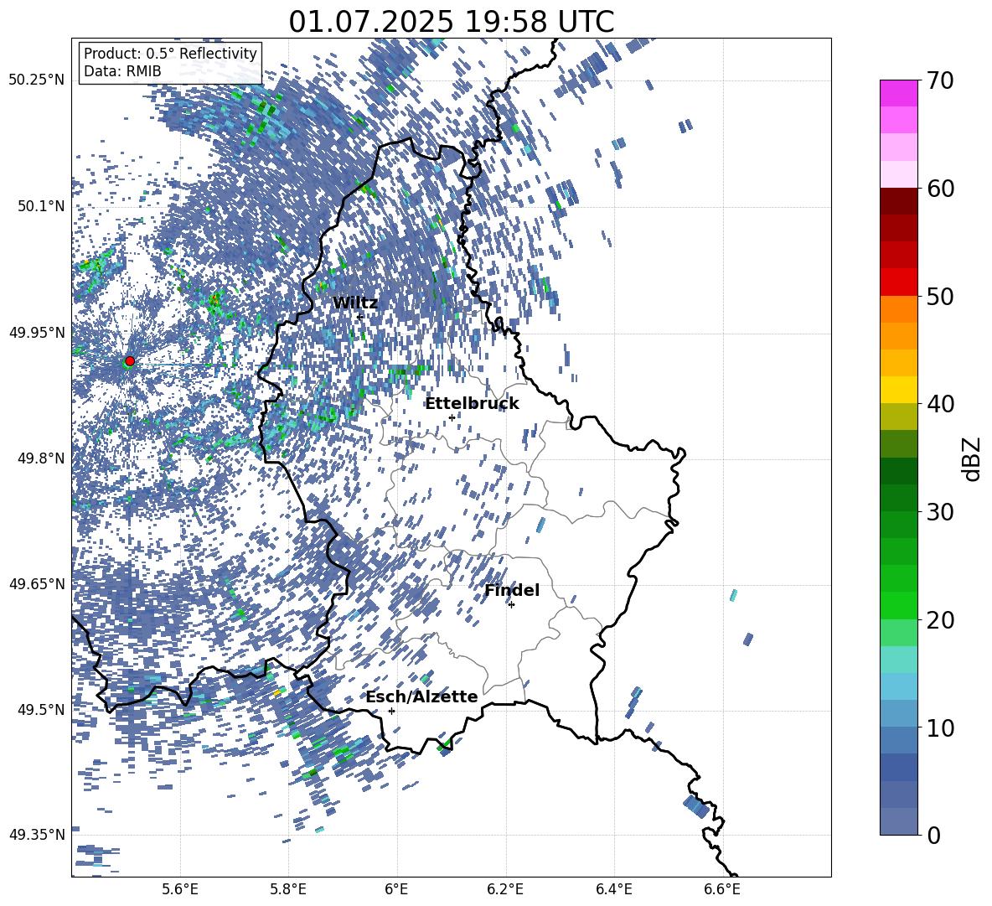Click the Ettelbruck city label
The width and height of the screenshot is (992, 906).
pos(472,404)
